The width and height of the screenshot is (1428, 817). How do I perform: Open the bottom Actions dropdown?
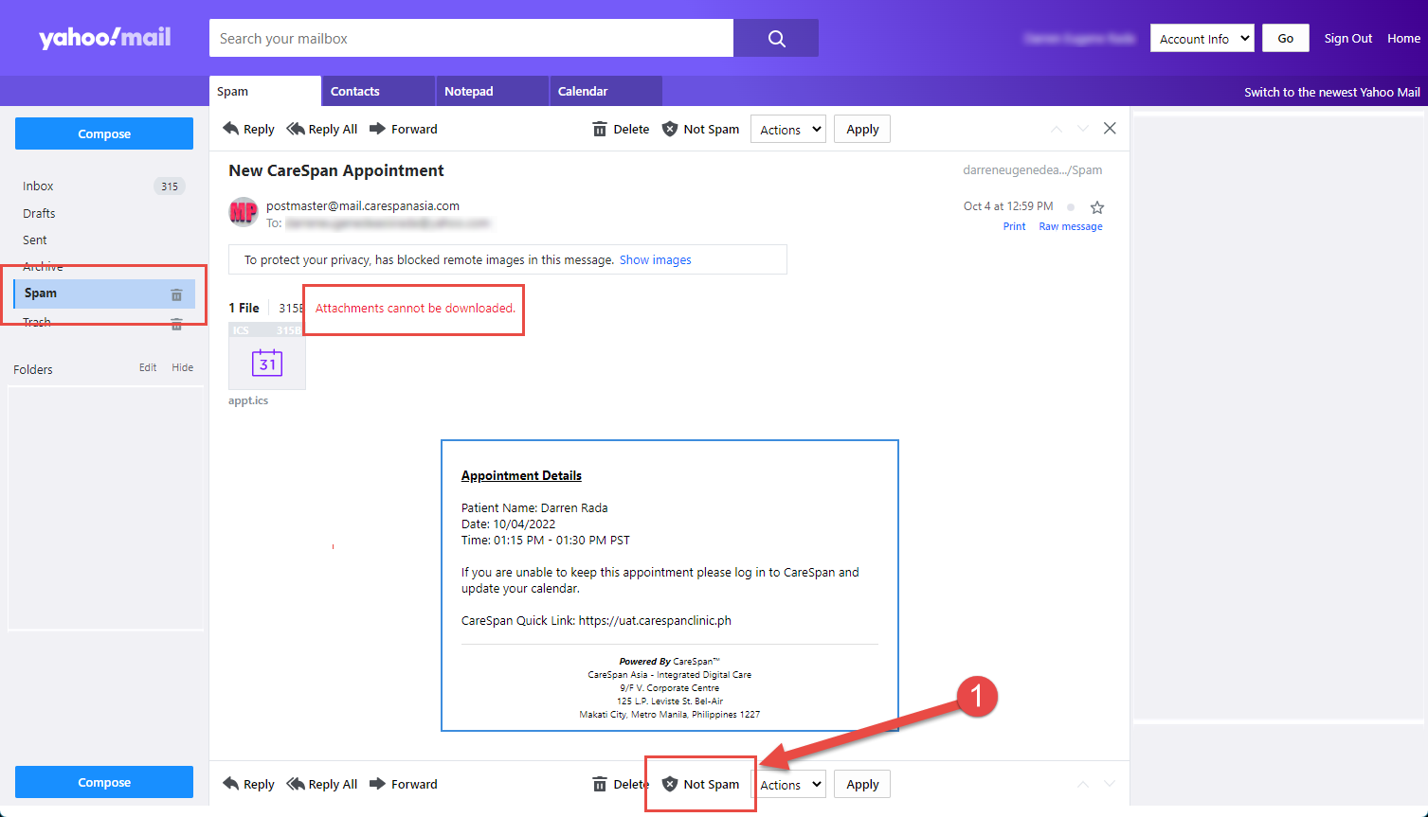(x=788, y=784)
